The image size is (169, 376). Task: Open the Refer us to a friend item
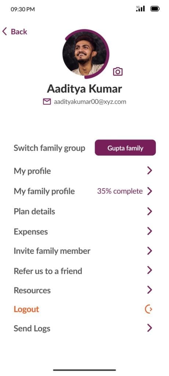pos(83,271)
